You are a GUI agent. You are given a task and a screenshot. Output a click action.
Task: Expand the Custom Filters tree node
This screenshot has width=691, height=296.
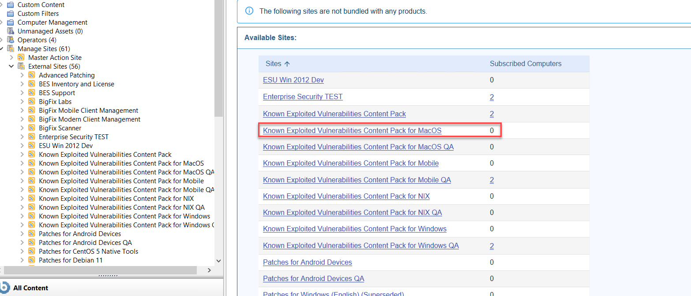click(3, 13)
